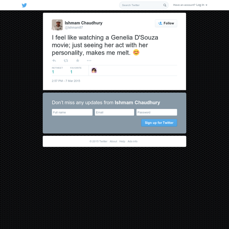Screen dimensions: 229x229
Task: Favorite the tweet with star icon
Action: pos(77,60)
